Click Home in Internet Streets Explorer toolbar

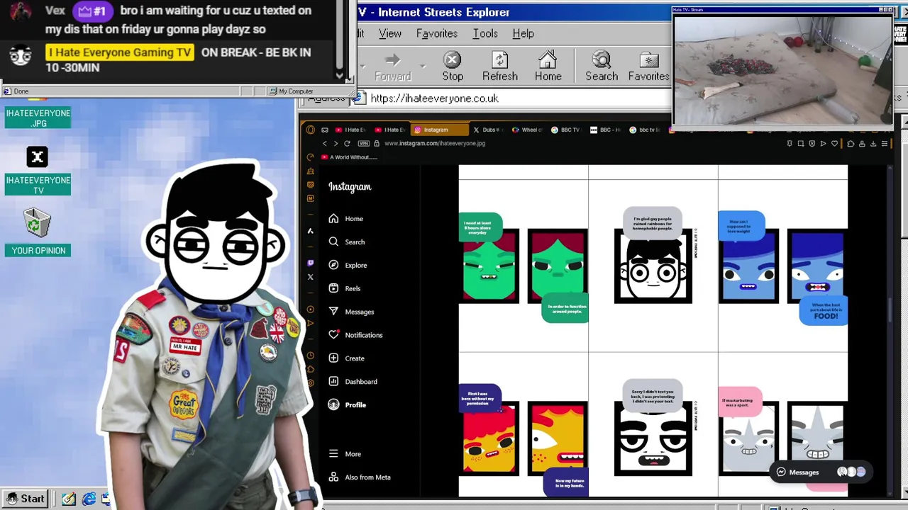pyautogui.click(x=548, y=67)
